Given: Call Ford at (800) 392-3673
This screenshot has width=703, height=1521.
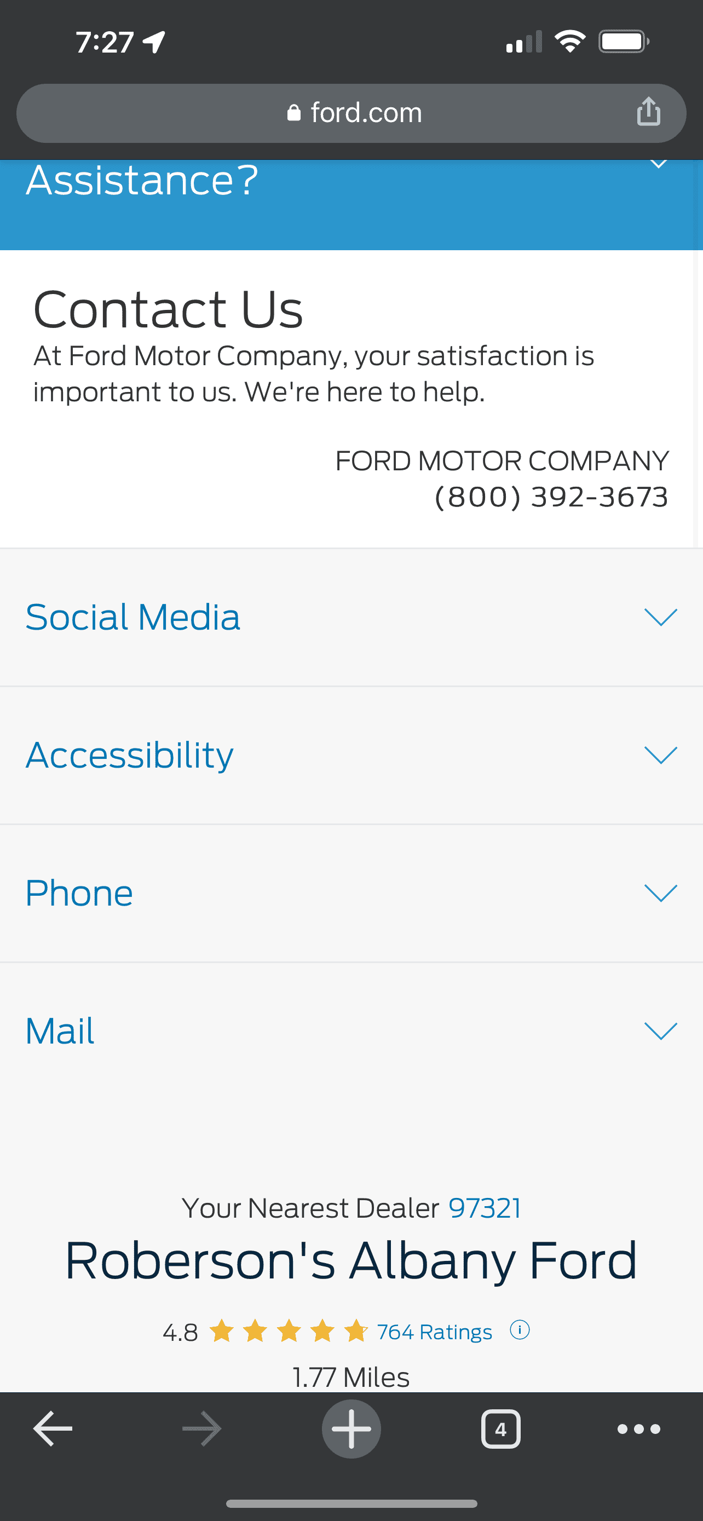Looking at the screenshot, I should pyautogui.click(x=551, y=497).
